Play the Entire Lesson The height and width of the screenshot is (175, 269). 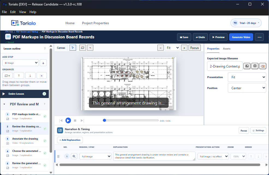point(4,94)
